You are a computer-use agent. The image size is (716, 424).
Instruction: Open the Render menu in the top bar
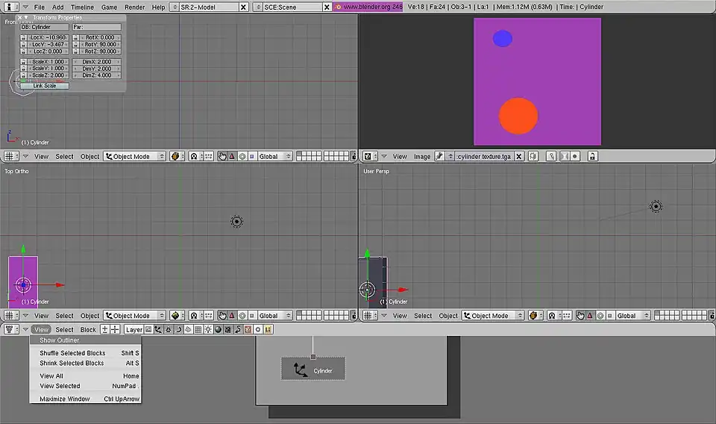coord(134,7)
